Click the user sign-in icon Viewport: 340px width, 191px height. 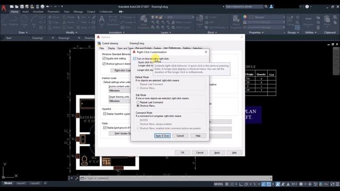(x=271, y=7)
